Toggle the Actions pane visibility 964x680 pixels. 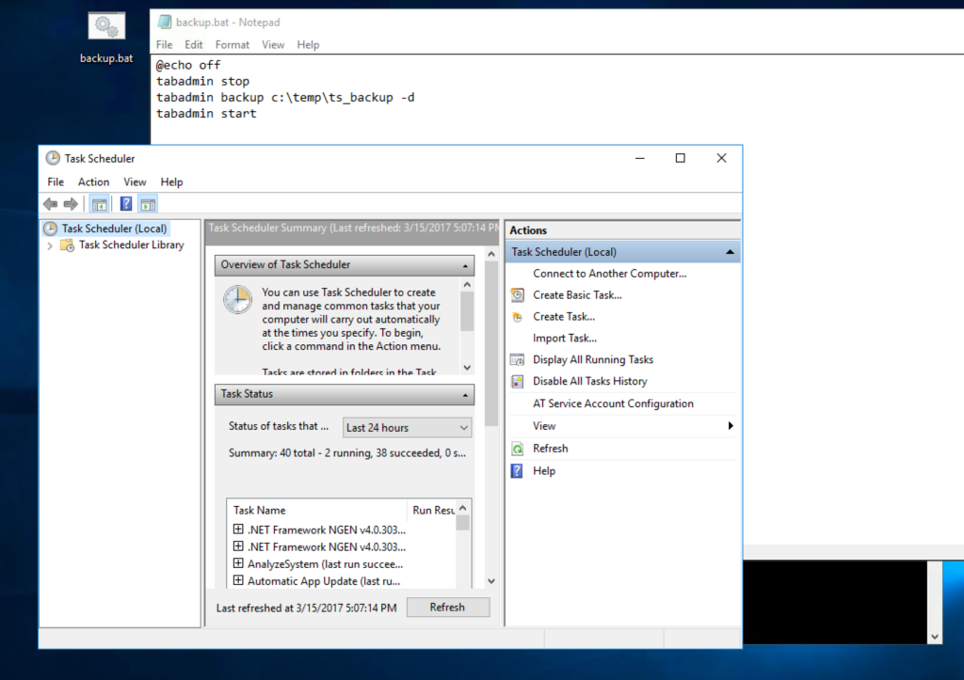point(148,203)
